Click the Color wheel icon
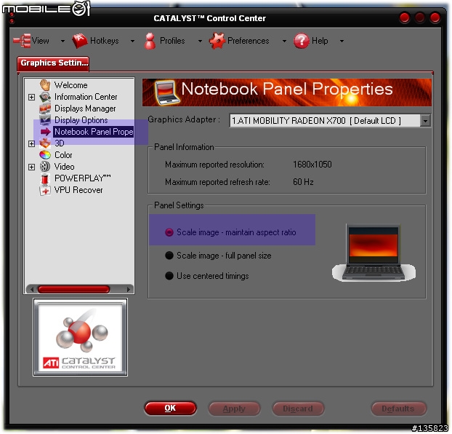This screenshot has height=434, width=452. (x=45, y=155)
